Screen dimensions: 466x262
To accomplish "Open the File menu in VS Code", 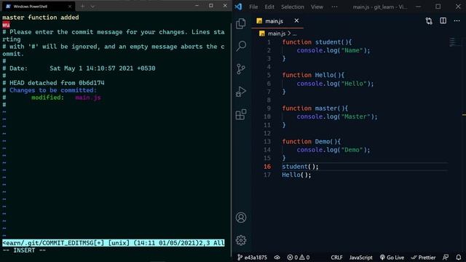I will pyautogui.click(x=253, y=7).
